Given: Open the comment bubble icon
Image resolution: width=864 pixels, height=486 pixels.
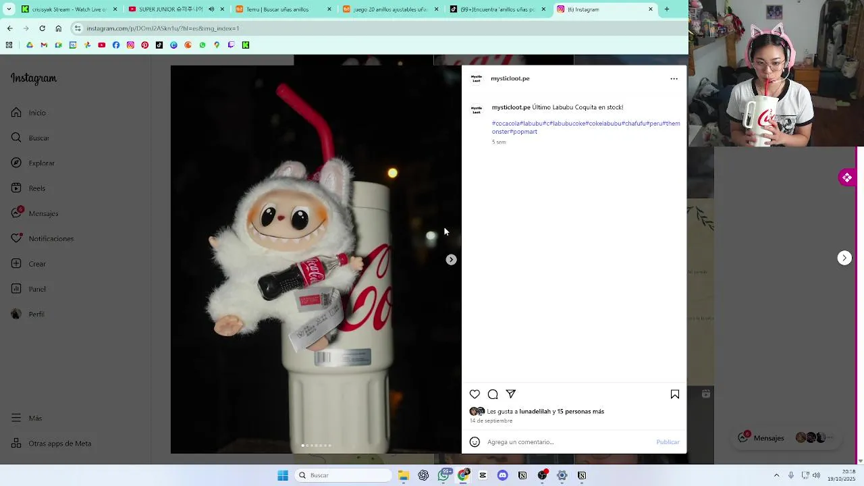Looking at the screenshot, I should point(493,394).
